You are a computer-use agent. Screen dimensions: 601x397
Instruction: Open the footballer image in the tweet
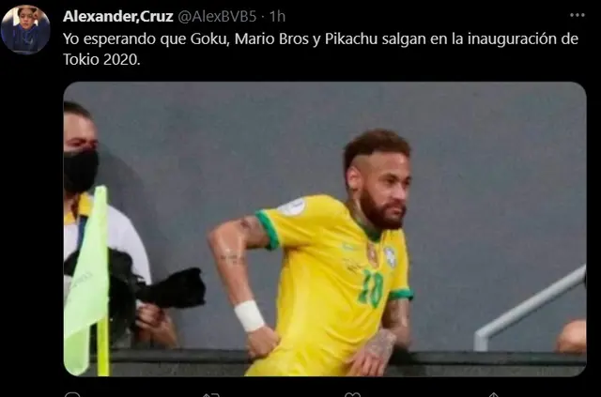(325, 229)
